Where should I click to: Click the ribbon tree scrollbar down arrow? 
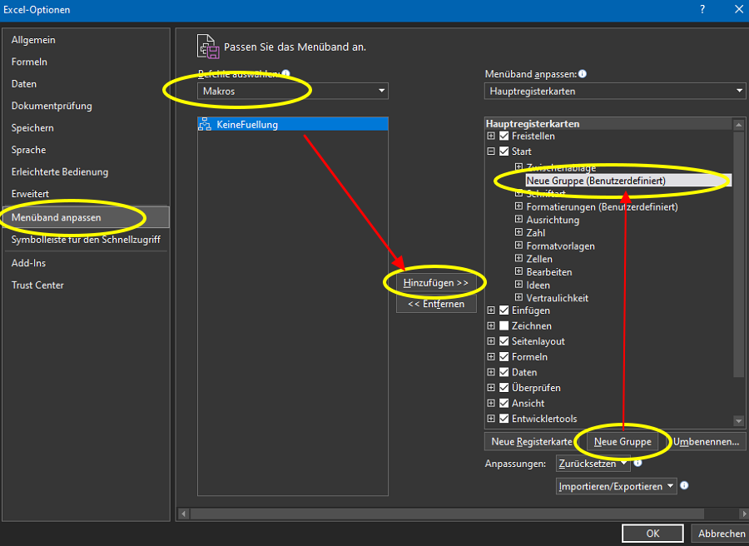pos(738,421)
